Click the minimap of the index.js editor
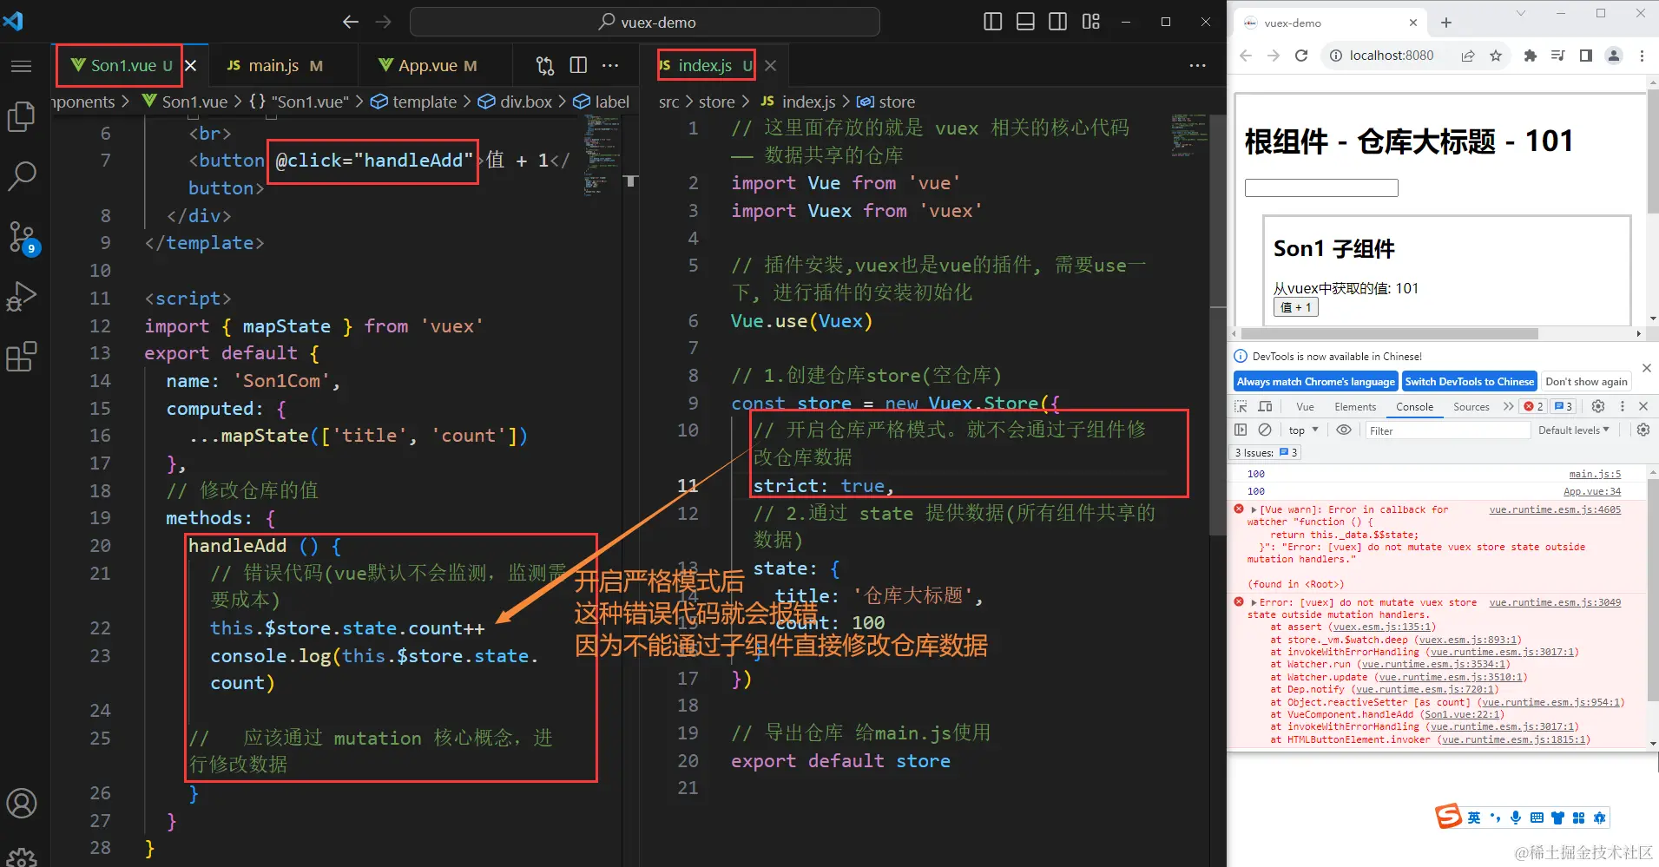 point(1188,135)
